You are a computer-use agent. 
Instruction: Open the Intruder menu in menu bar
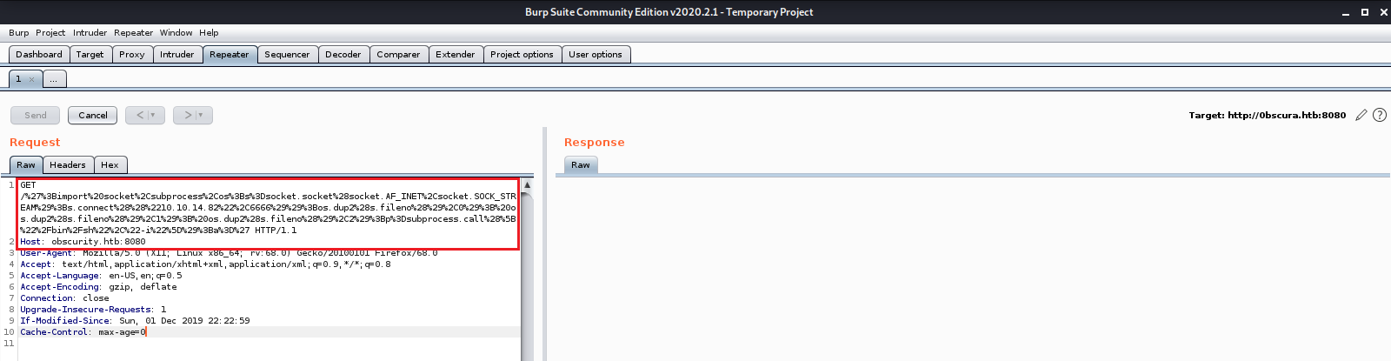point(90,32)
